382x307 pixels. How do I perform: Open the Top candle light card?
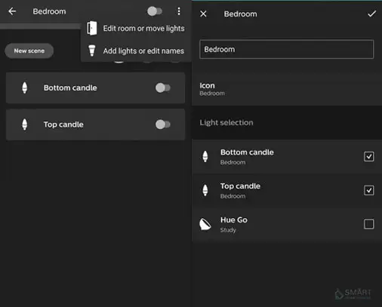pyautogui.click(x=95, y=124)
